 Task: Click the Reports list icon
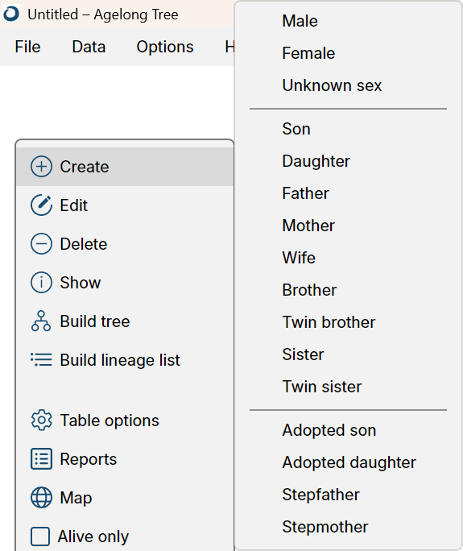pyautogui.click(x=41, y=458)
